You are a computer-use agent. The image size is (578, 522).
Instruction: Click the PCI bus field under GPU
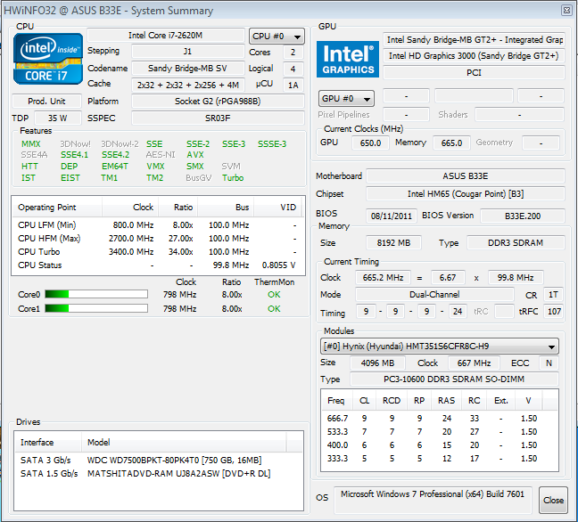click(x=474, y=72)
